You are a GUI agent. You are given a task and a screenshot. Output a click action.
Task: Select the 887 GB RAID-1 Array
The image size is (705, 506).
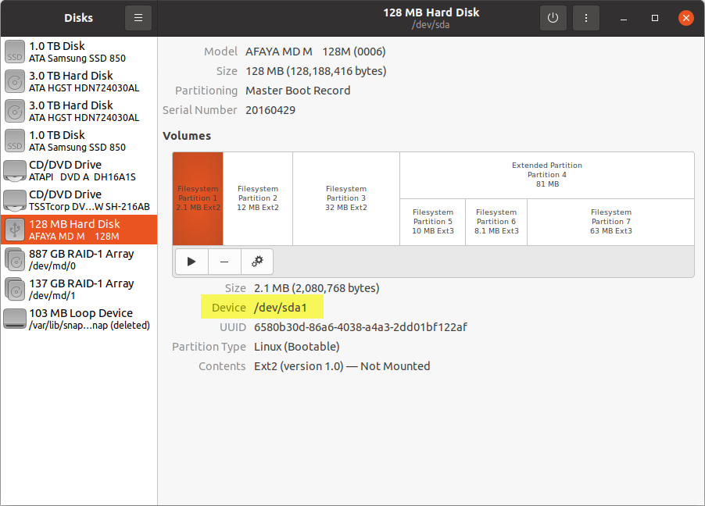(x=78, y=260)
